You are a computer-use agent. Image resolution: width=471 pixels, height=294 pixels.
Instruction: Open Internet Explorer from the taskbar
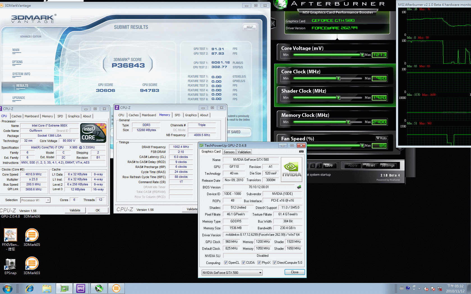29,288
